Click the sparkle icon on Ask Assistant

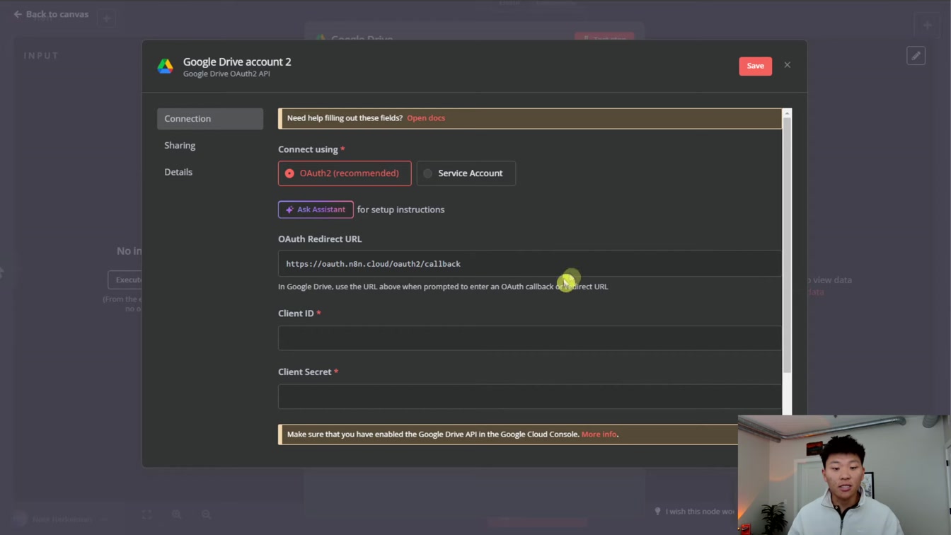(289, 209)
